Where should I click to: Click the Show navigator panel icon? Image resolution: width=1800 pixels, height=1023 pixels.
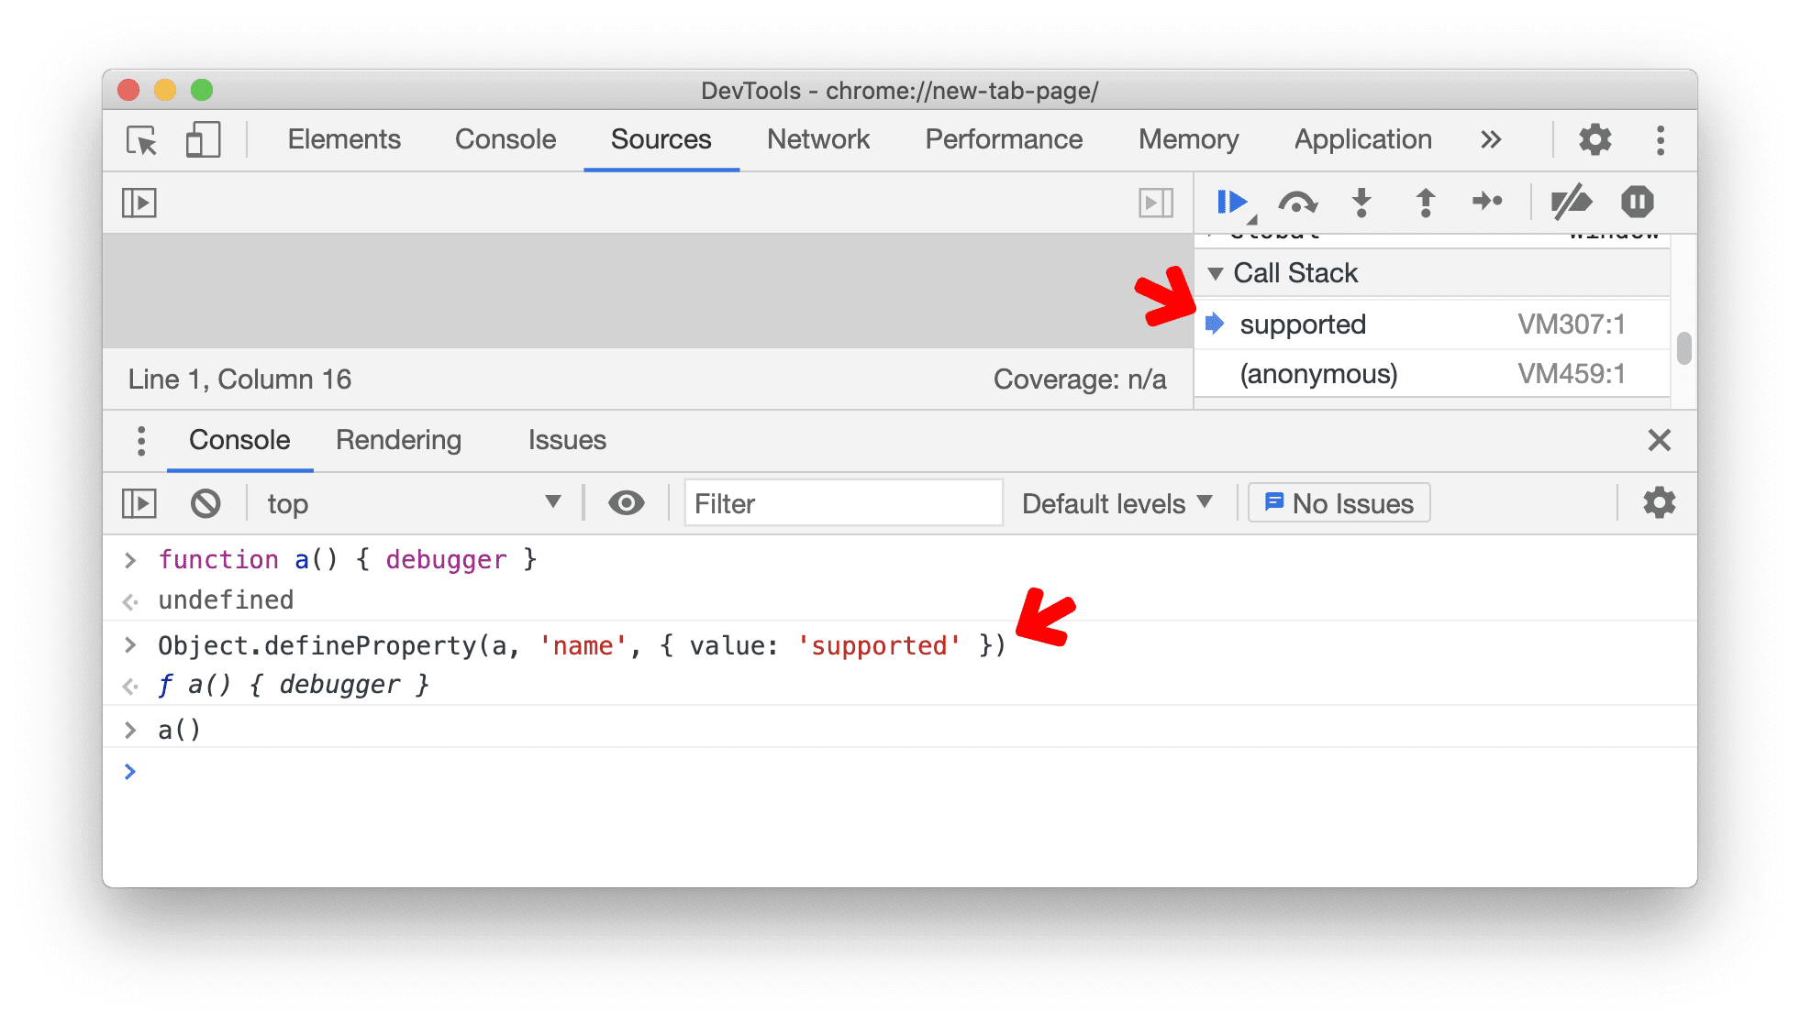[139, 203]
